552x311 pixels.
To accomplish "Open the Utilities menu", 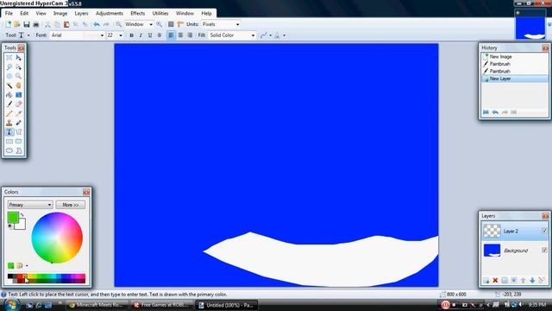I will pos(160,14).
